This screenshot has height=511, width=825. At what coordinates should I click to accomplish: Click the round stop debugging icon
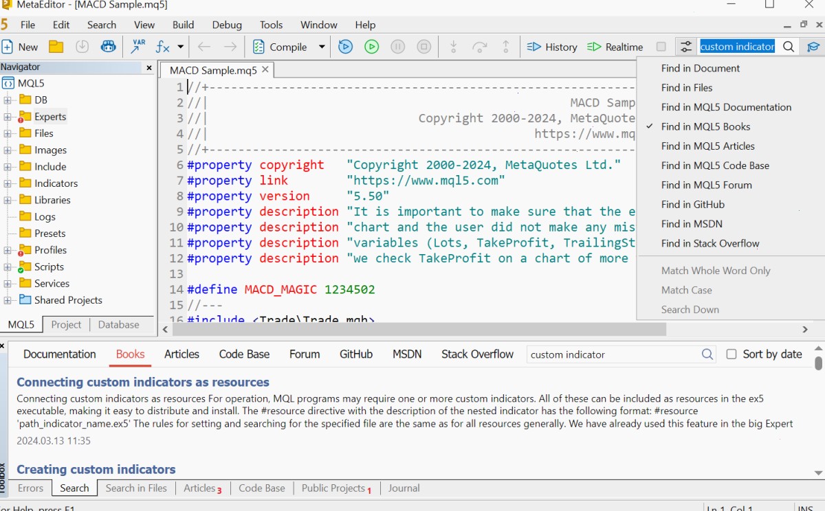[424, 47]
